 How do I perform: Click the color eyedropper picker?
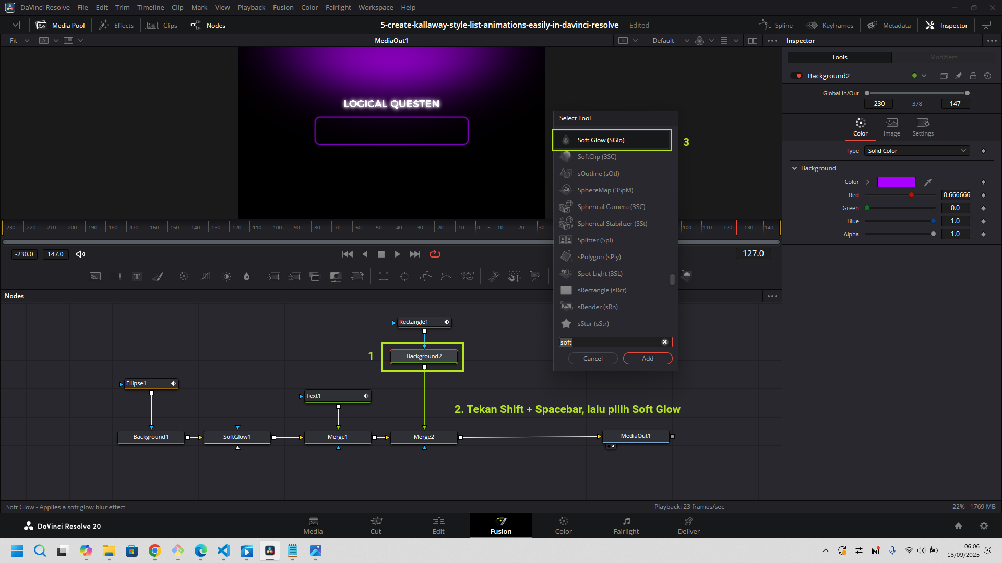coord(927,182)
